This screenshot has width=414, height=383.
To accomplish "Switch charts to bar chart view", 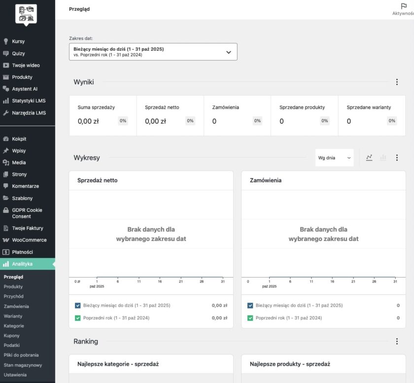I will (383, 157).
